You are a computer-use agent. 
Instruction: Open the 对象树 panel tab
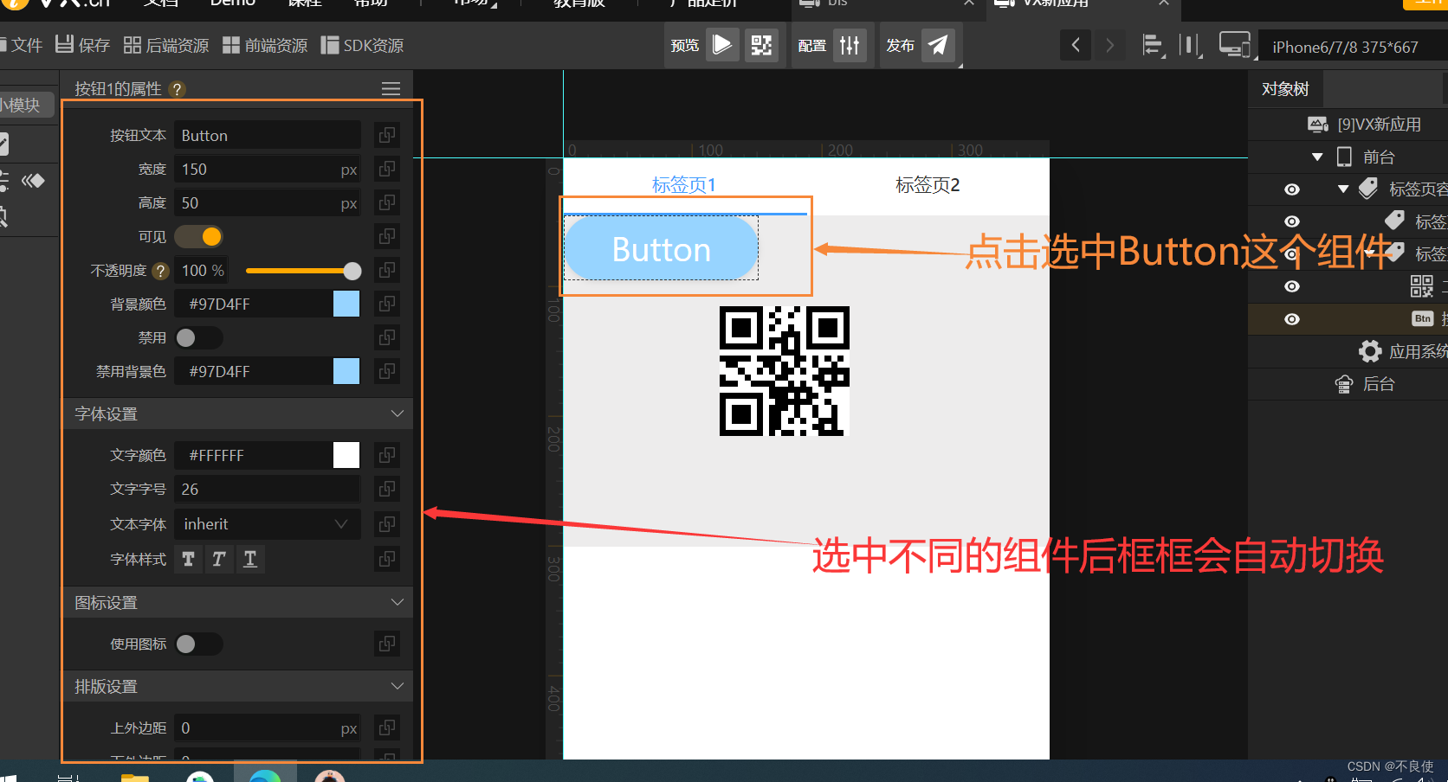[1285, 89]
